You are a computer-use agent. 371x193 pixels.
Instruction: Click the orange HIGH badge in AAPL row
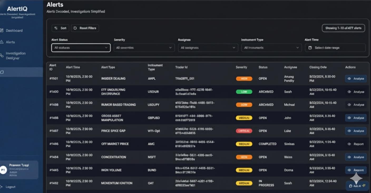click(244, 79)
